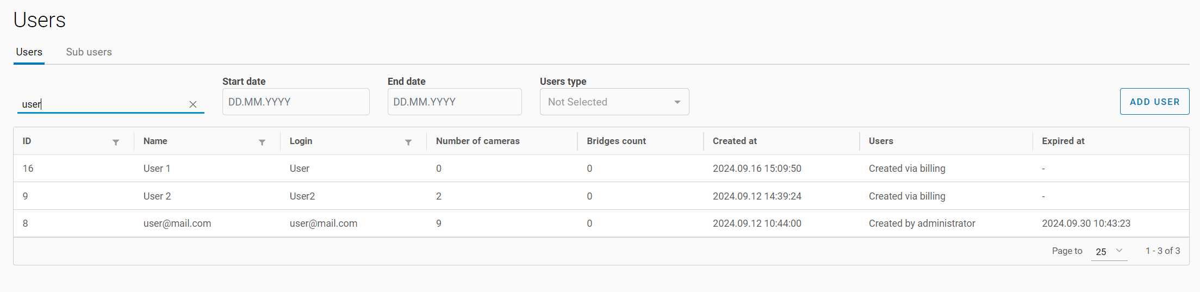Expand the Users type dropdown

pyautogui.click(x=614, y=102)
